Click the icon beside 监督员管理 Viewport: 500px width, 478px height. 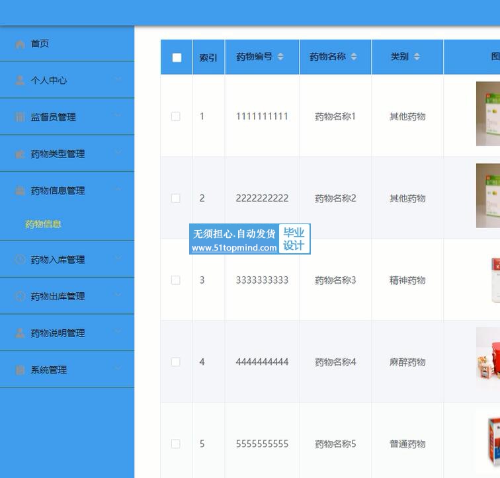coord(20,117)
